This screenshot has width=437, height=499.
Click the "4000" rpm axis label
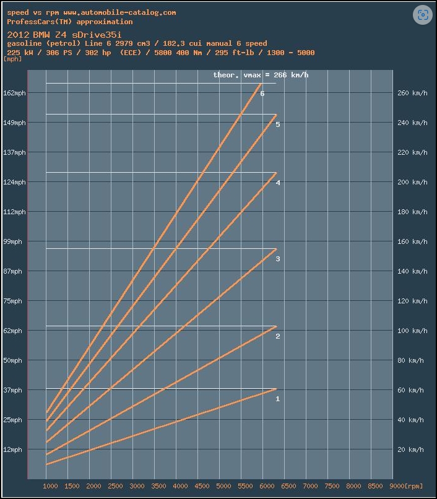[180, 486]
